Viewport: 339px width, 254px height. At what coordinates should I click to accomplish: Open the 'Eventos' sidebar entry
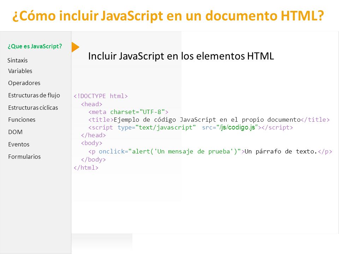tap(19, 144)
